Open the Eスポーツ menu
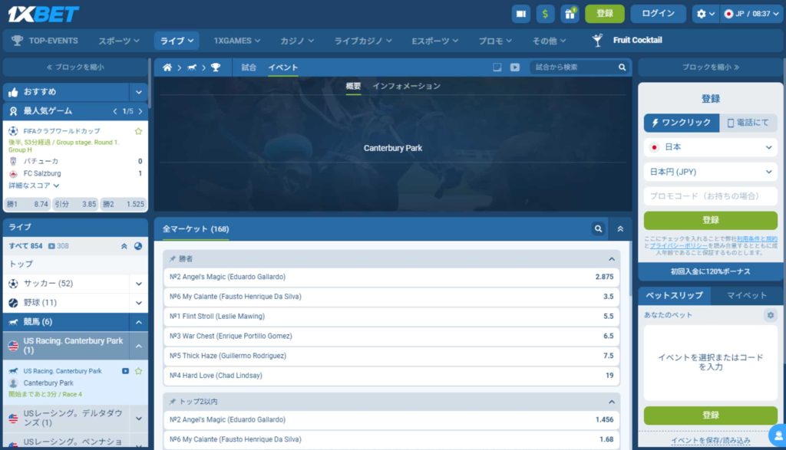The image size is (786, 450). pos(434,41)
